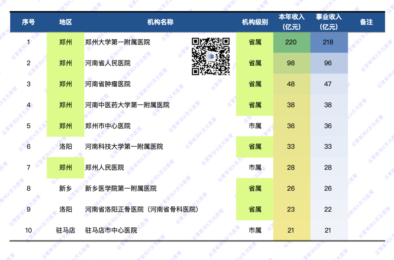Click 郑州市中心医院 hospital name
The width and height of the screenshot is (394, 260).
point(108,126)
